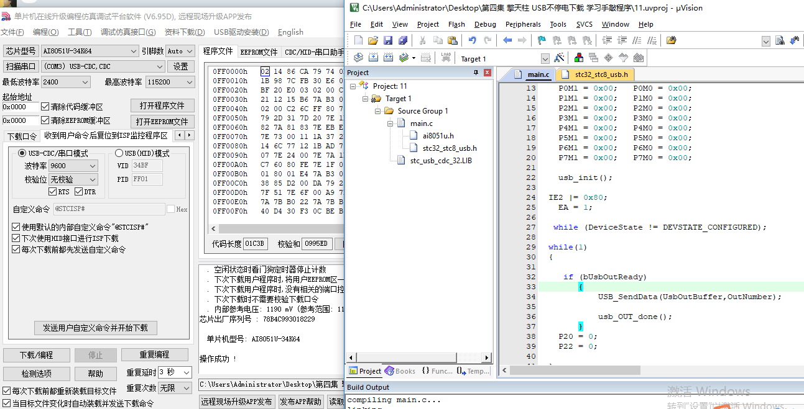Switch to the stc32_stc8_usb.h editor tab
Screen dimensions: 804x409
tap(596, 74)
